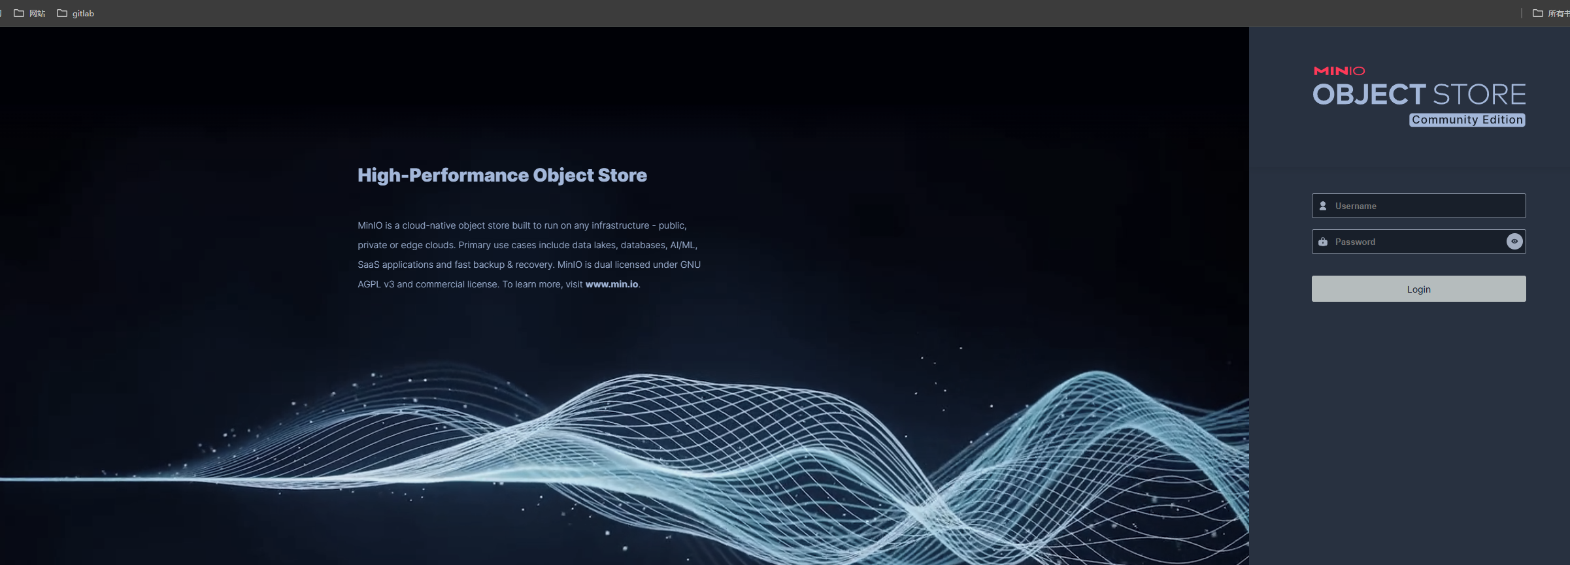Toggle password visibility eye icon
Screen dimensions: 1570x565
pyautogui.click(x=1514, y=242)
